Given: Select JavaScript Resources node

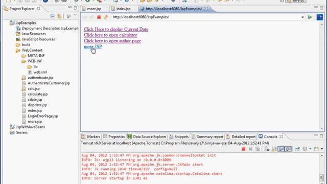Looking at the screenshot, I should coord(38,39).
